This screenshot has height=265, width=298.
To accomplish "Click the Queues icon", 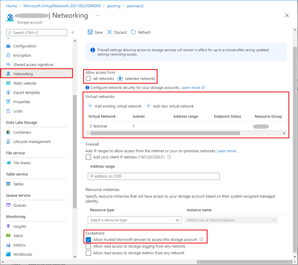I will coord(8,205).
